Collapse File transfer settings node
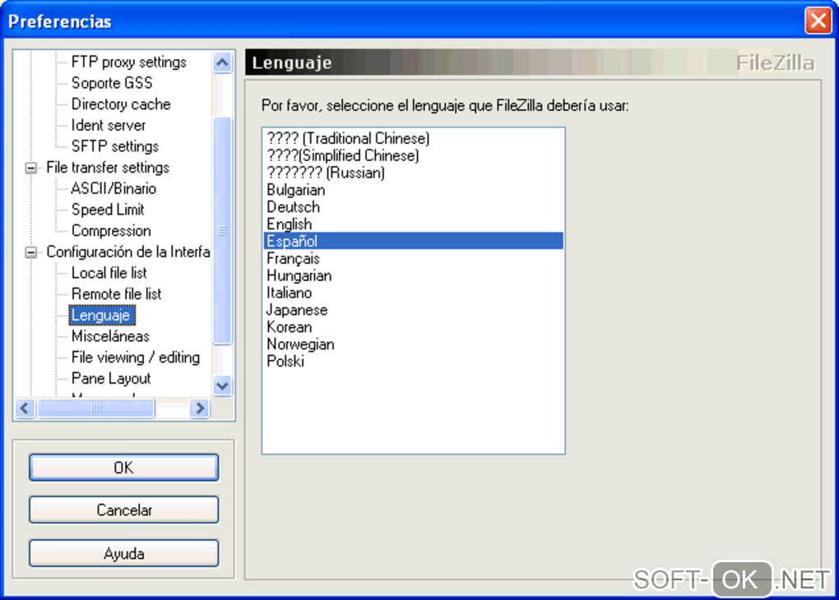This screenshot has height=600, width=839. tap(31, 168)
